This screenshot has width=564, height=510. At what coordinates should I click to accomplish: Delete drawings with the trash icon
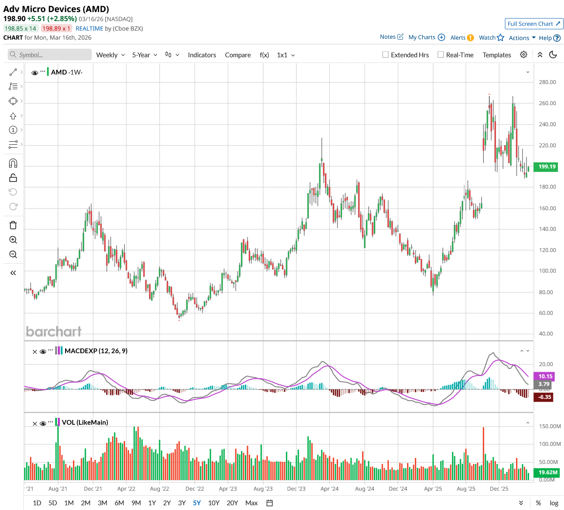point(13,225)
